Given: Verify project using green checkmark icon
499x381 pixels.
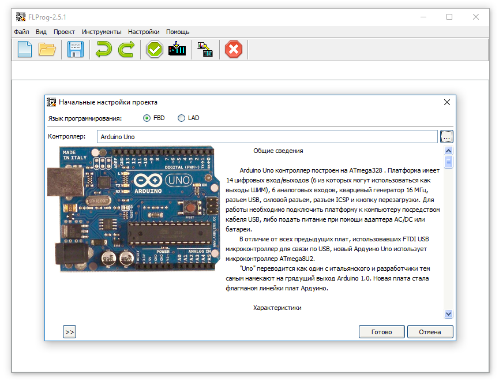Looking at the screenshot, I should [x=155, y=50].
